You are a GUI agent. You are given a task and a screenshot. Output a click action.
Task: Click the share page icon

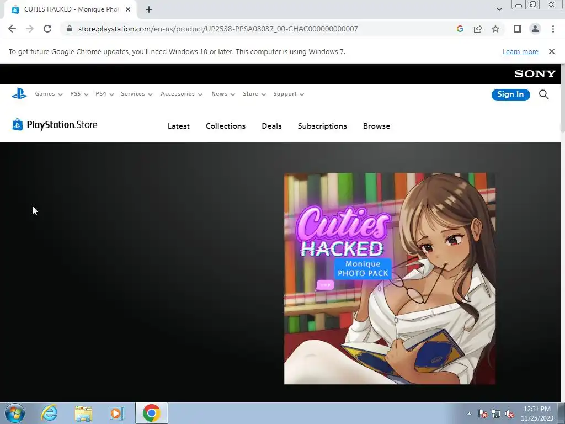pyautogui.click(x=478, y=29)
